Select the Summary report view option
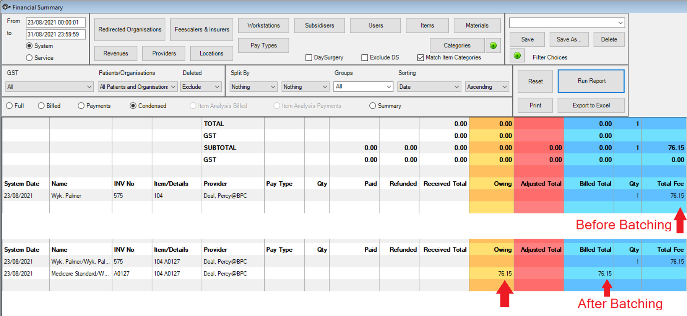The width and height of the screenshot is (687, 316). tap(372, 106)
